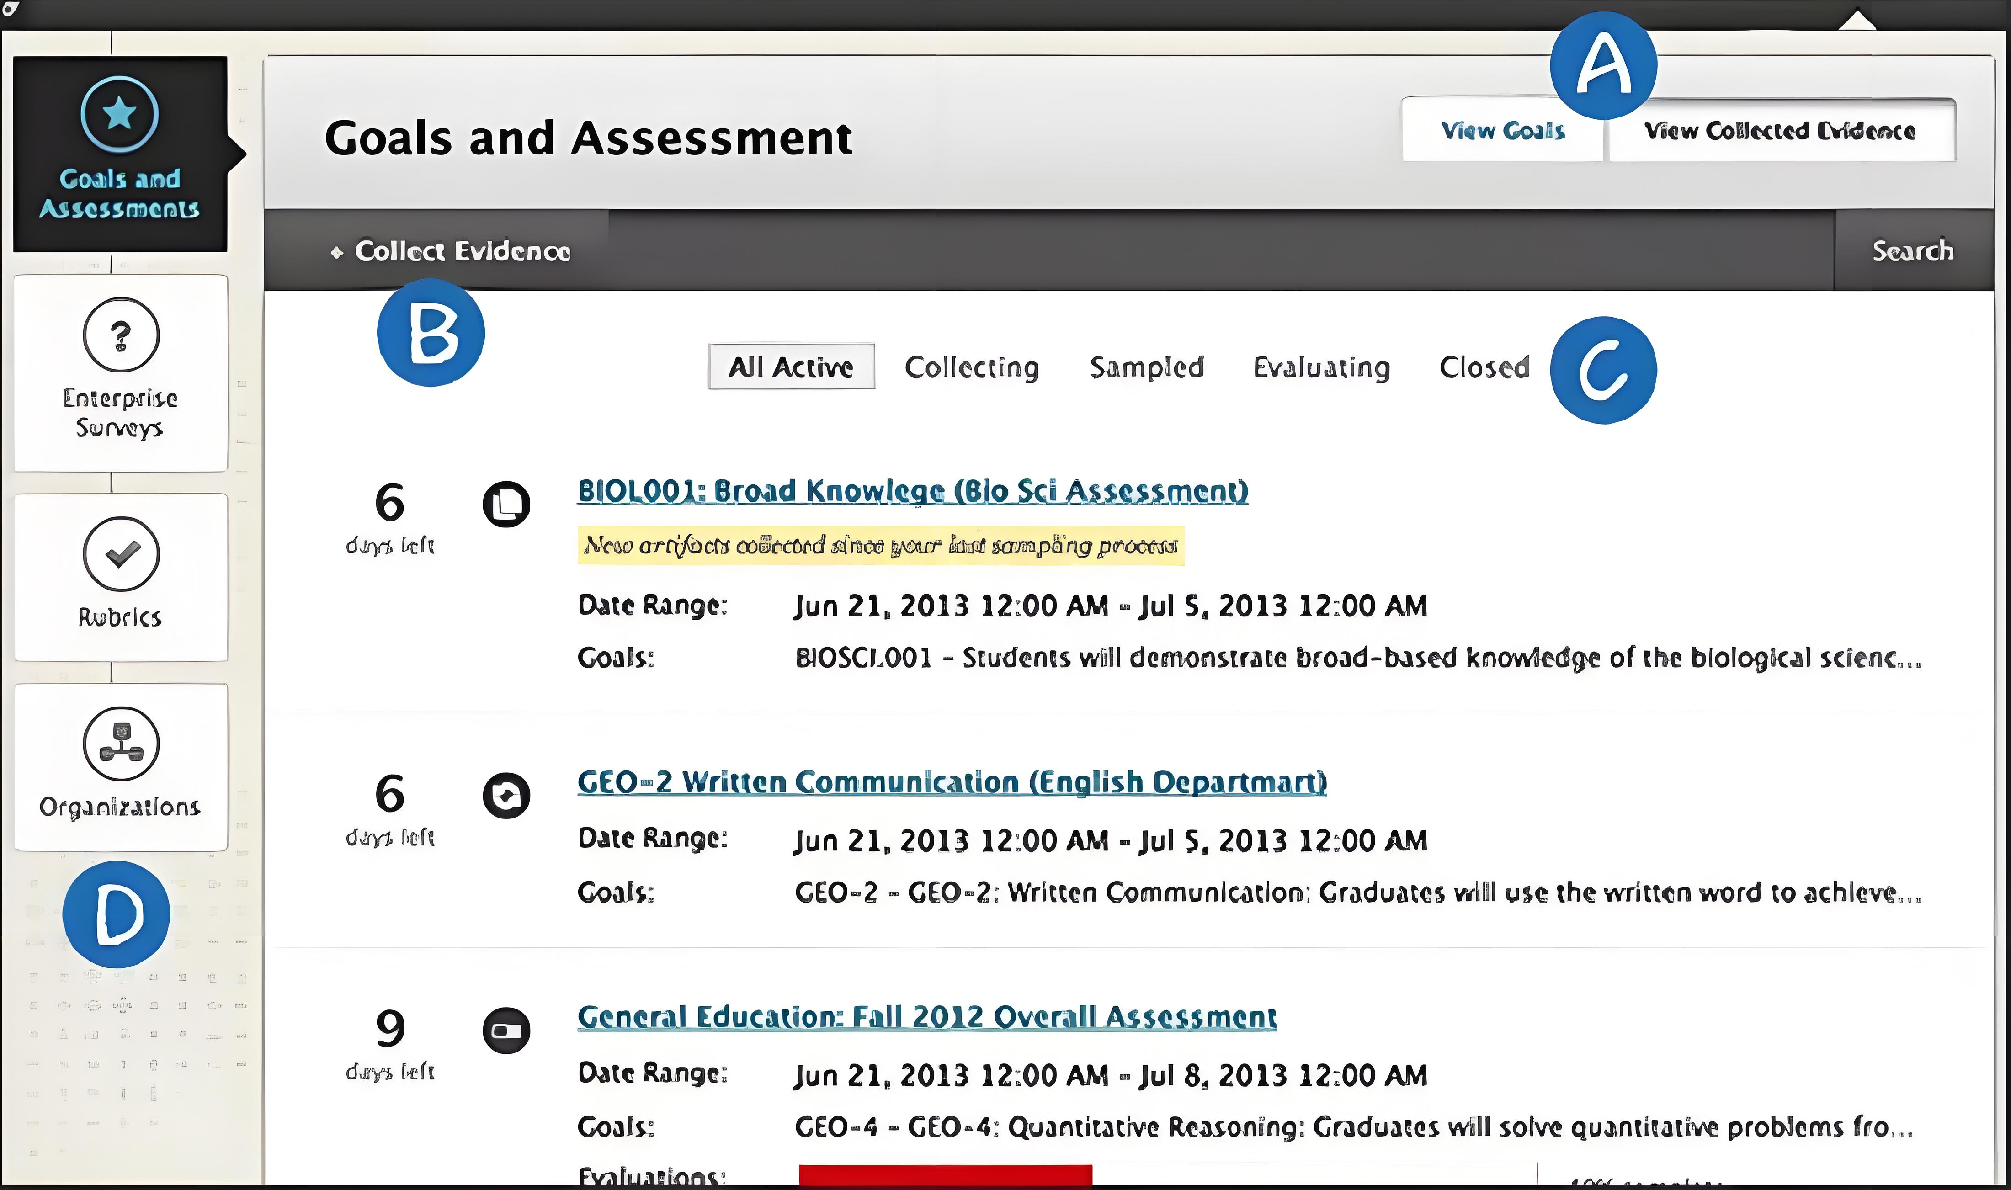
Task: Click General Education evaluation status icon
Action: coord(506,1031)
